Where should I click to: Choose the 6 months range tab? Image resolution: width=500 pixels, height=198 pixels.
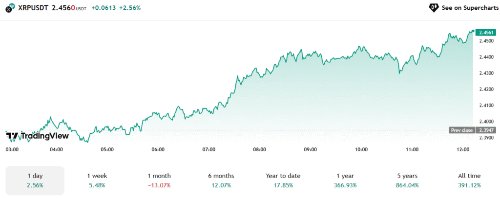point(221,180)
